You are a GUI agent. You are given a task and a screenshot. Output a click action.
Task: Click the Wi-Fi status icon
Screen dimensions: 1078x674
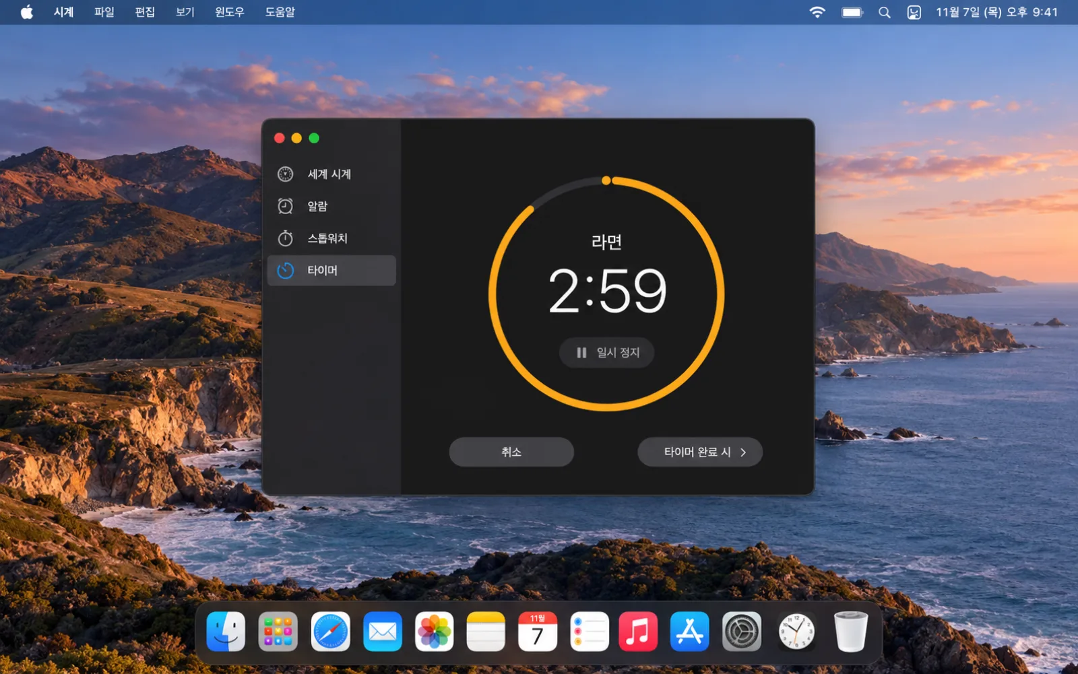817,12
